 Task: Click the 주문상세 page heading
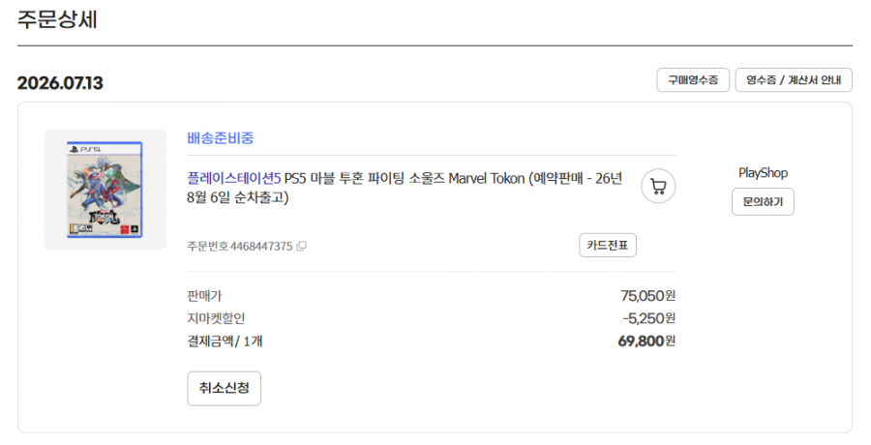(x=57, y=19)
